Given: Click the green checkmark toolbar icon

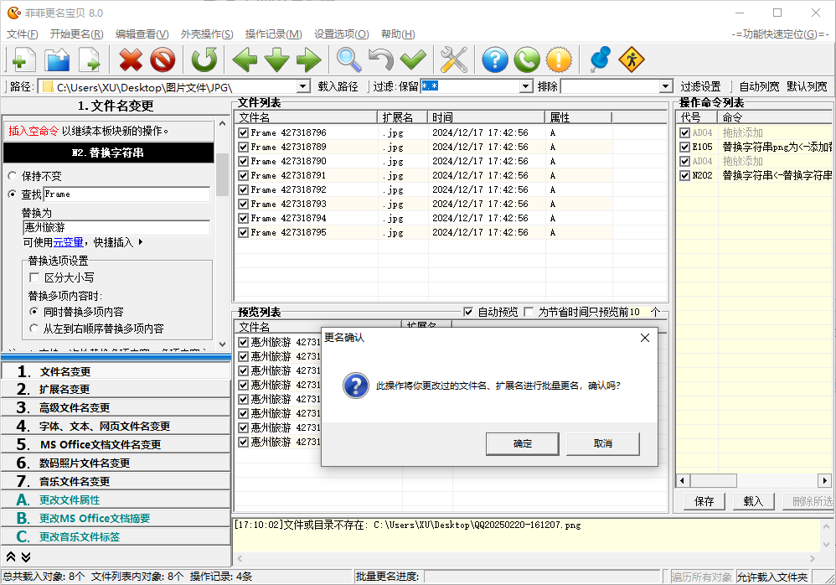Looking at the screenshot, I should pyautogui.click(x=413, y=60).
